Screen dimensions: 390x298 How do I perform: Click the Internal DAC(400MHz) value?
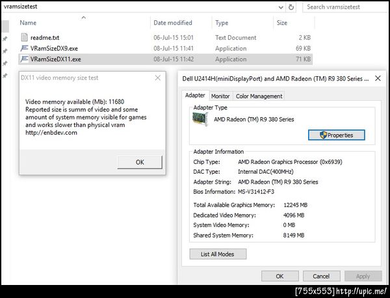(x=266, y=172)
